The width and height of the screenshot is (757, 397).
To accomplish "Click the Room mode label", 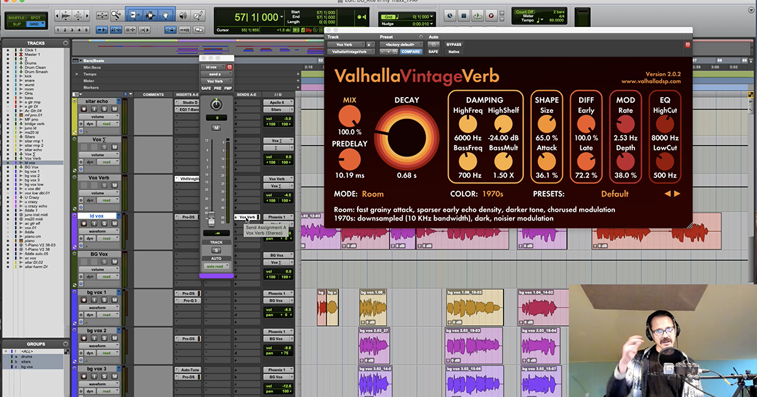I will 373,194.
